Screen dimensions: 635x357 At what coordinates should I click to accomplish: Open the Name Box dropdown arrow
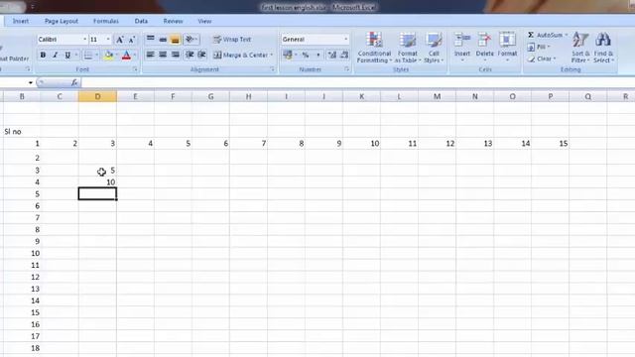tap(31, 82)
